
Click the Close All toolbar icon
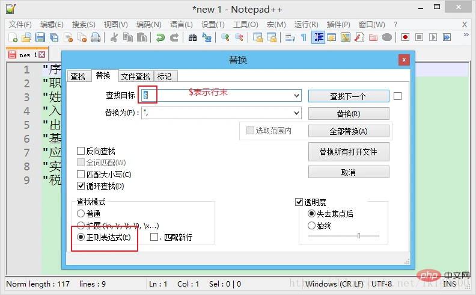(x=82, y=37)
